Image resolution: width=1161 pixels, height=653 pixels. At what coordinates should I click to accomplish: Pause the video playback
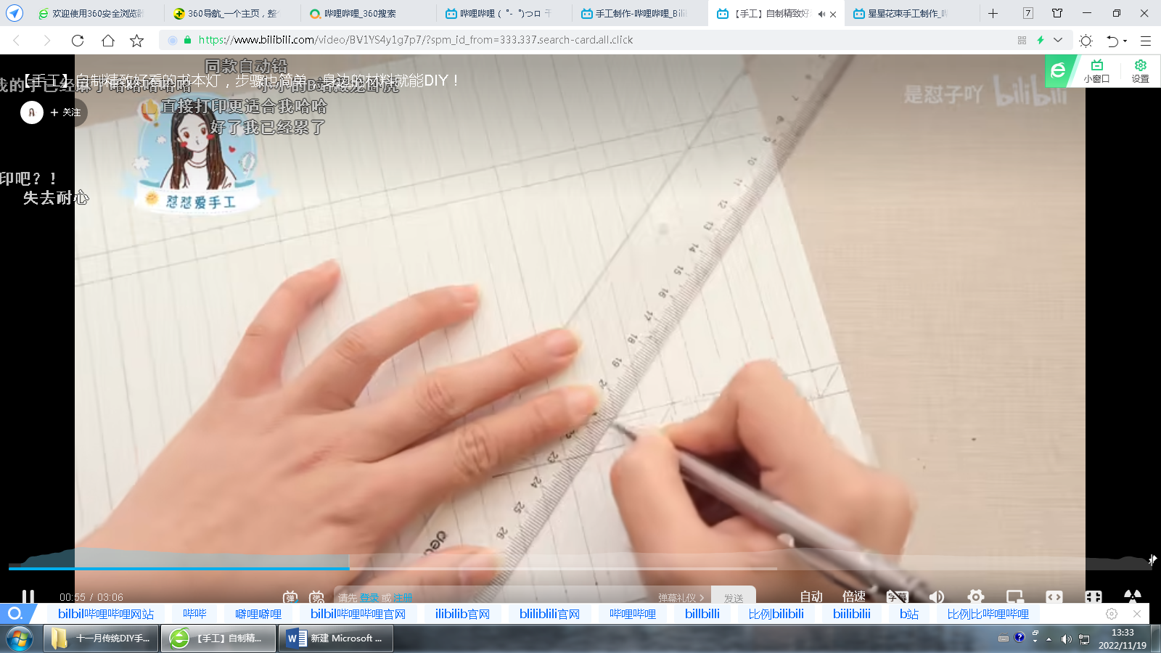click(28, 596)
